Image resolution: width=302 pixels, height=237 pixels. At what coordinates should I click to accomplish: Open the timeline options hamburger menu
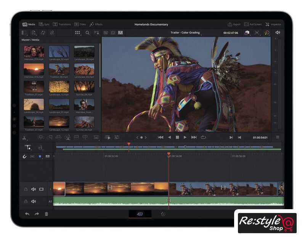click(277, 137)
